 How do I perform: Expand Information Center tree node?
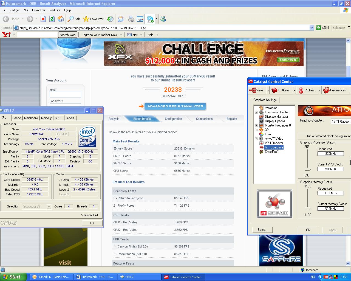coord(256,112)
